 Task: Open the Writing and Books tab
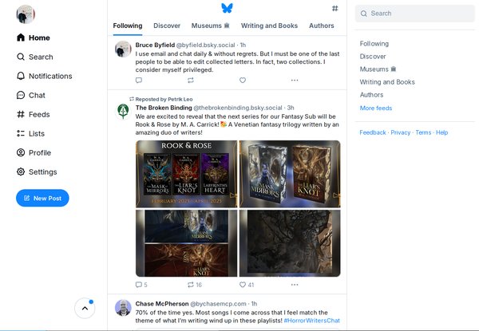pyautogui.click(x=269, y=26)
